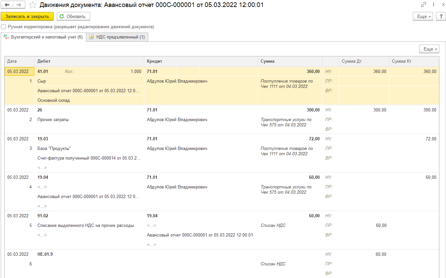Select Бухгалтерский и налоговый учет tab

point(43,37)
